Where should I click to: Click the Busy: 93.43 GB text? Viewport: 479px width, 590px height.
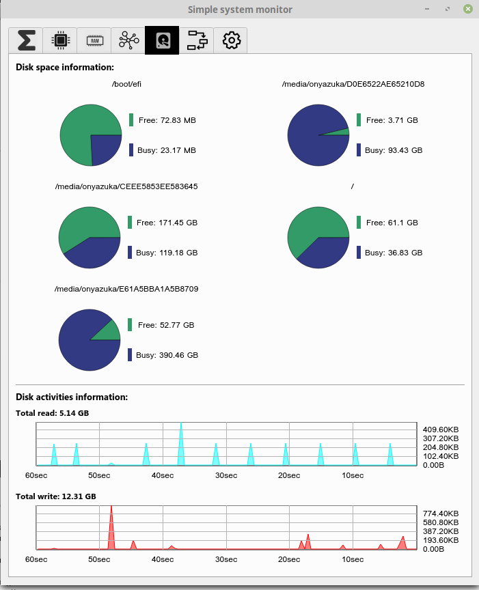(394, 150)
